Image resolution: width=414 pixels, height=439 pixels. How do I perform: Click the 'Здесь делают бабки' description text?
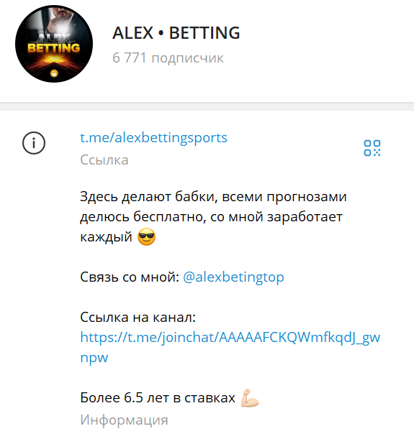pyautogui.click(x=148, y=197)
